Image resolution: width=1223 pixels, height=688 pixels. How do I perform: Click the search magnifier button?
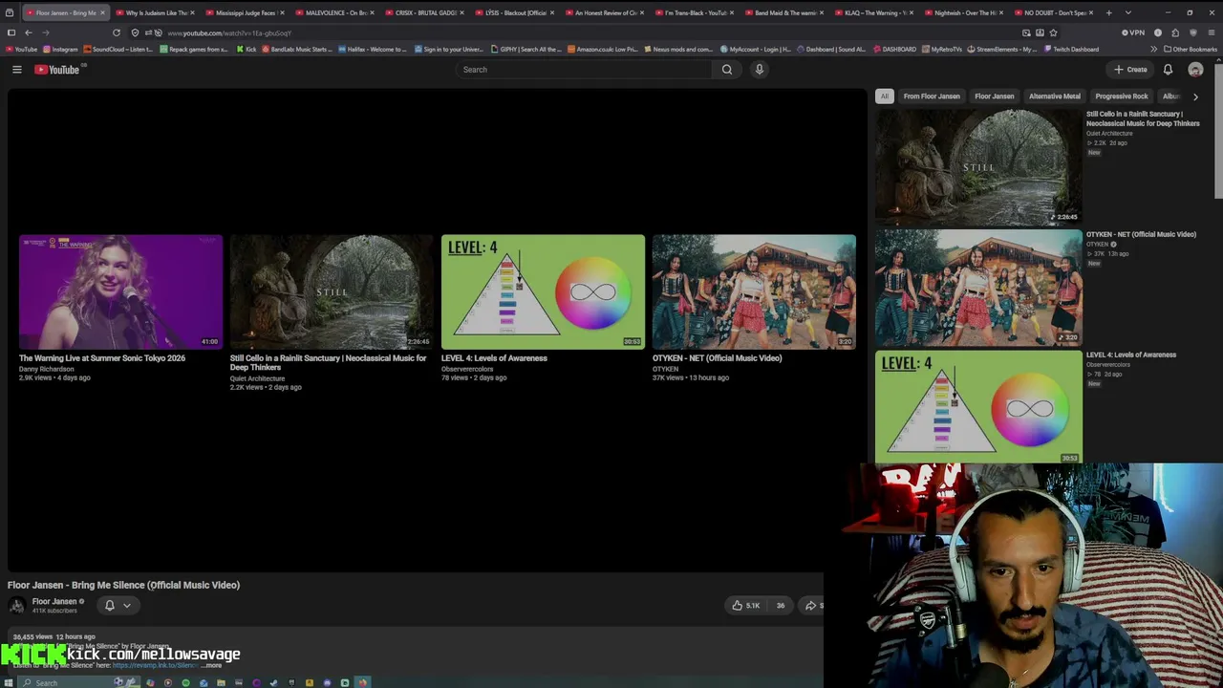point(727,70)
